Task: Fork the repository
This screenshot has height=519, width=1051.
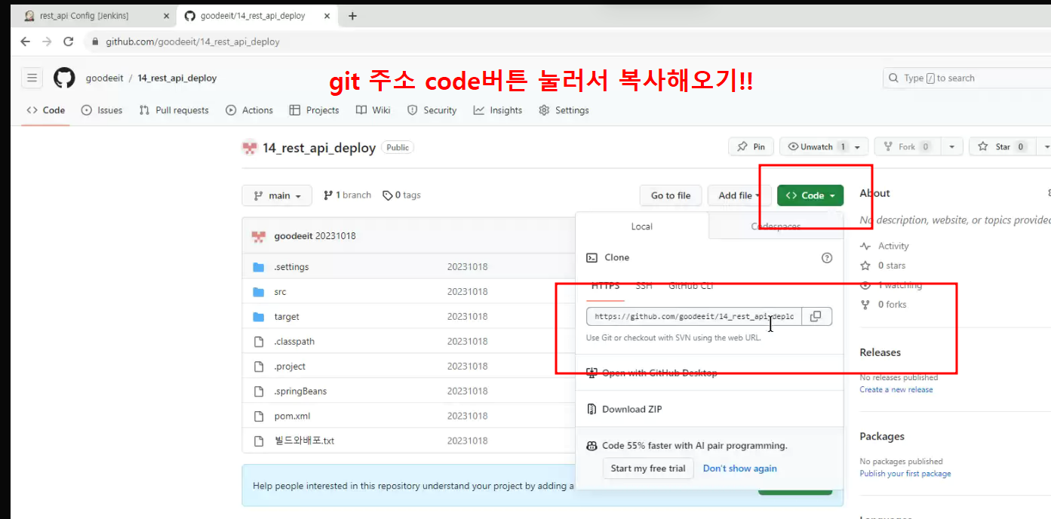Action: tap(908, 147)
